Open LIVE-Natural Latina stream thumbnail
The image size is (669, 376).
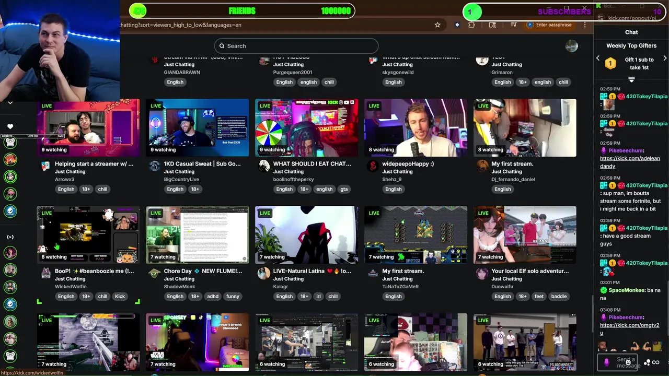pyautogui.click(x=306, y=235)
